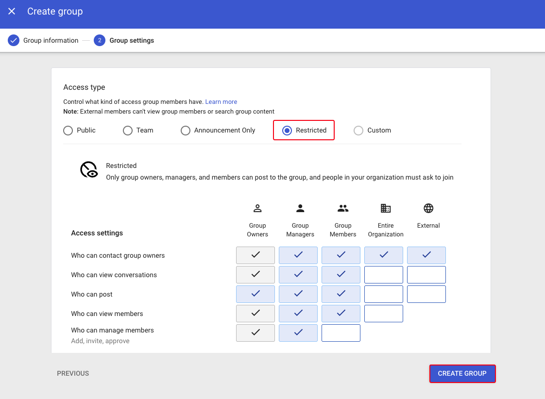Click the Access type heading
This screenshot has height=399, width=545.
tap(84, 87)
